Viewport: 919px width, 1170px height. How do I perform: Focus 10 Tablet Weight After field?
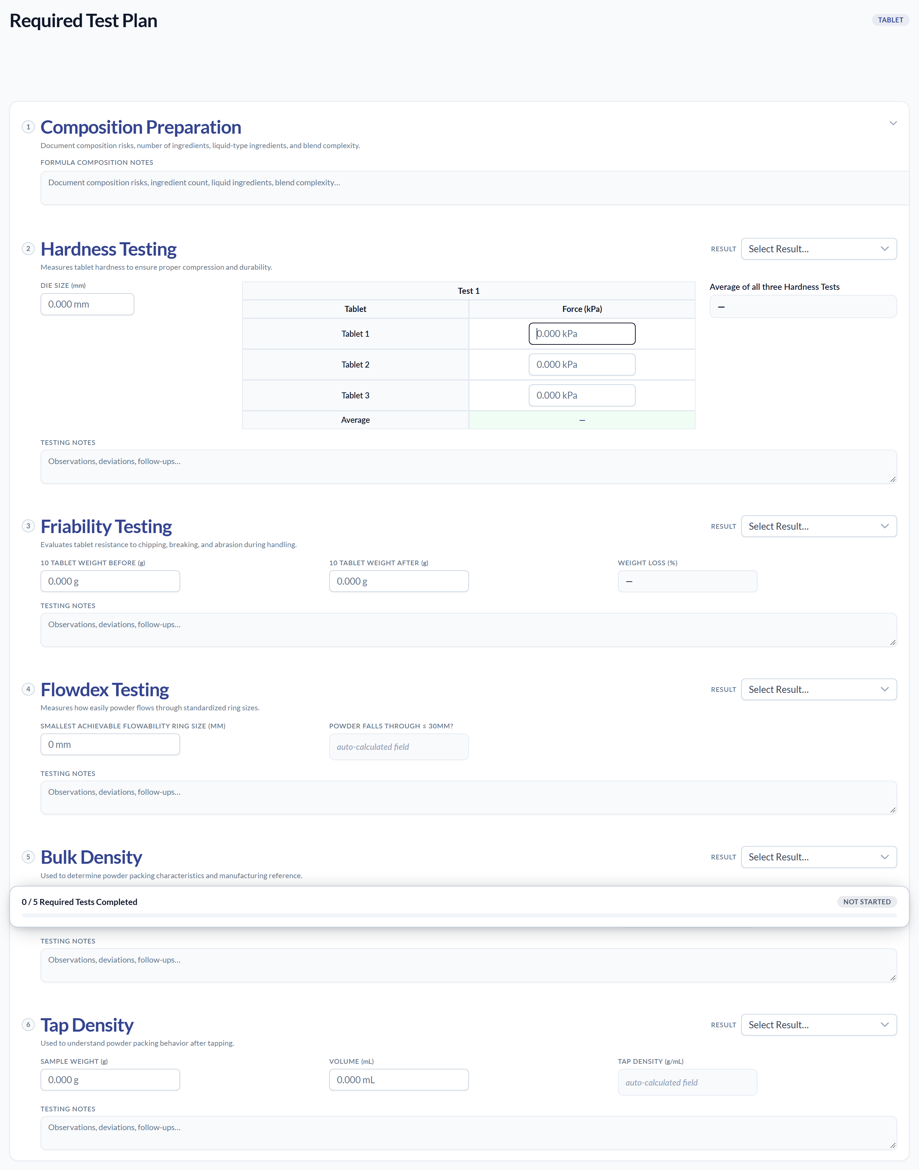pyautogui.click(x=399, y=581)
